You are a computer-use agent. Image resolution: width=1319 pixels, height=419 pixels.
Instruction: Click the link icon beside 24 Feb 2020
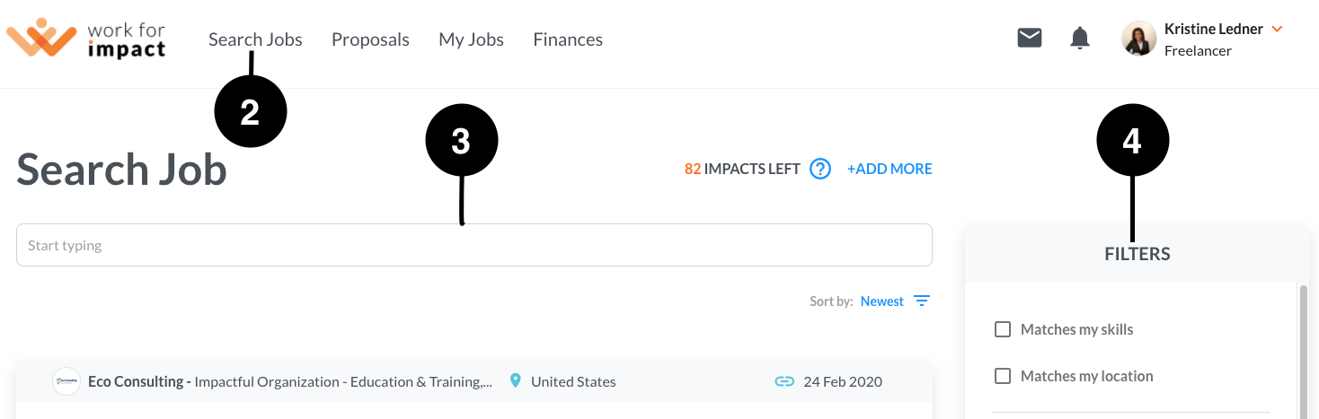[x=784, y=381]
